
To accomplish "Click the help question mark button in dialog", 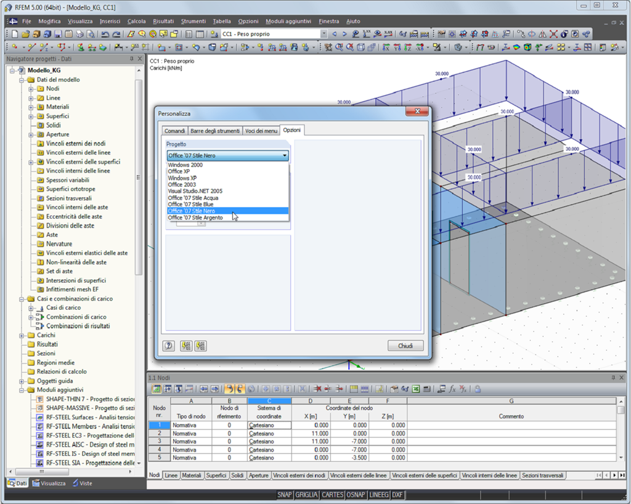I will click(x=169, y=346).
